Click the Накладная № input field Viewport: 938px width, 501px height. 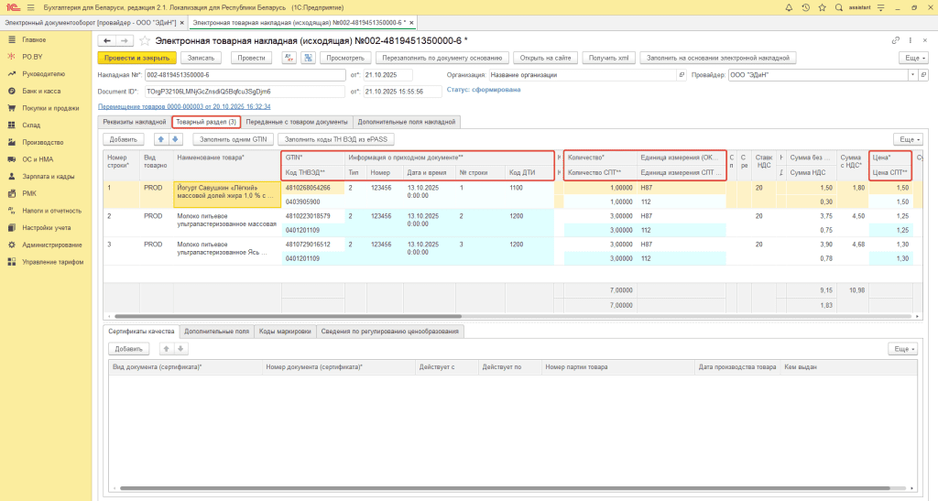245,75
